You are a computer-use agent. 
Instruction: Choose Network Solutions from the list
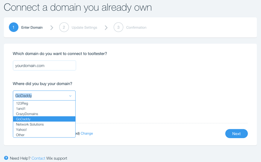tap(44, 124)
